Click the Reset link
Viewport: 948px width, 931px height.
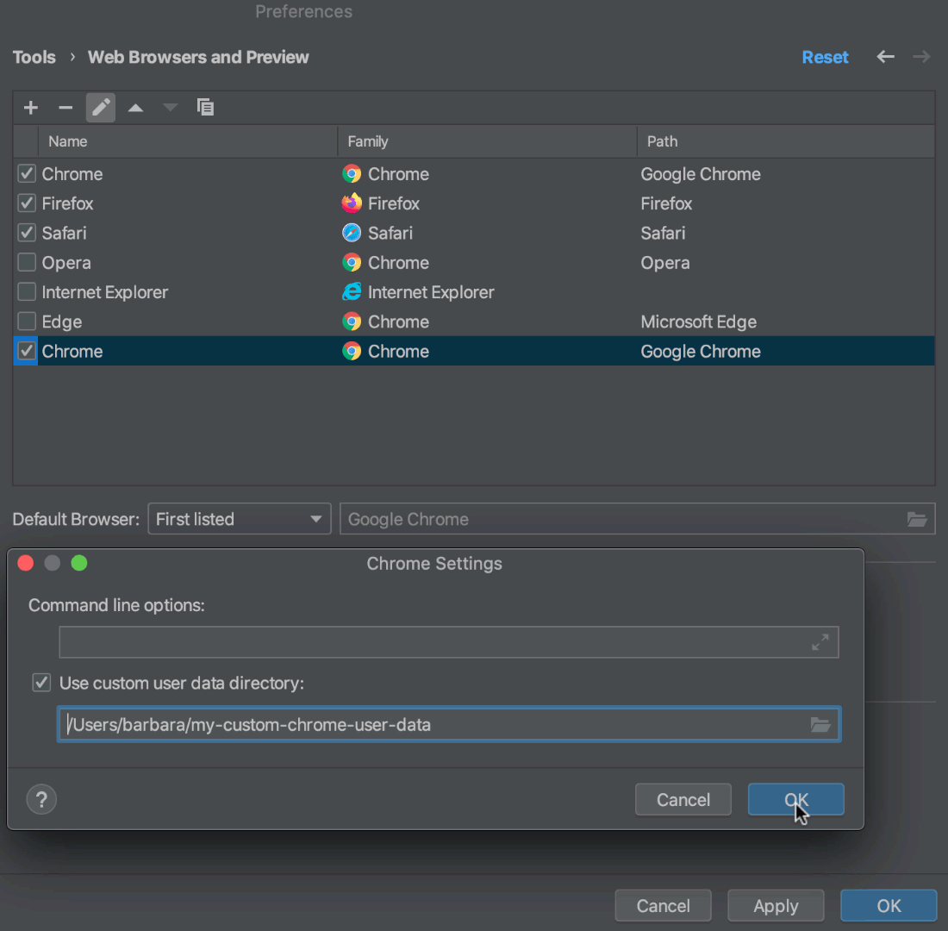coord(825,57)
